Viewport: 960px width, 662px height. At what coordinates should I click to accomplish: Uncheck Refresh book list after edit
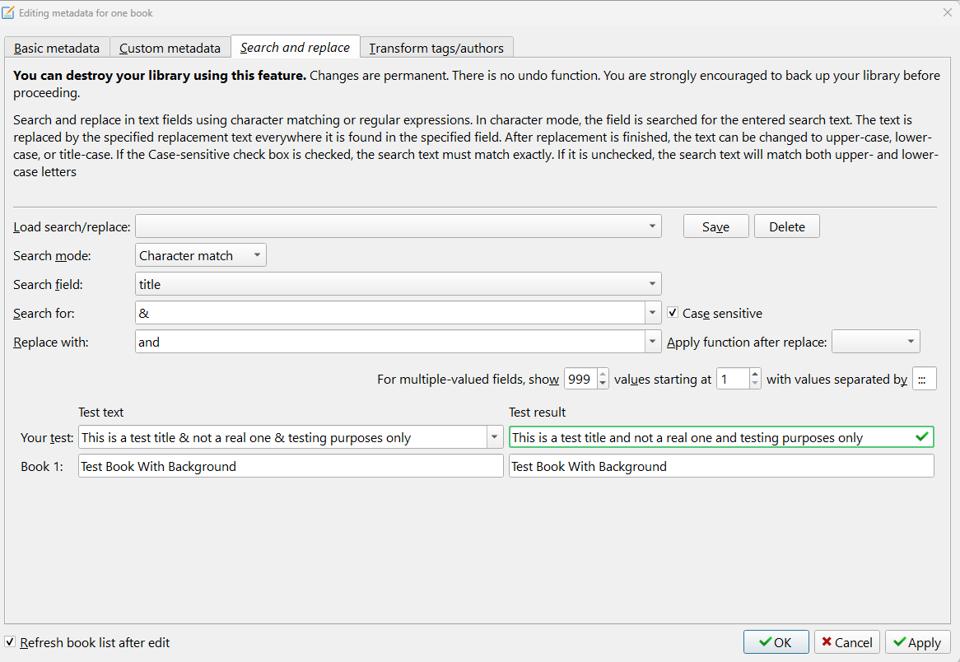pos(10,642)
